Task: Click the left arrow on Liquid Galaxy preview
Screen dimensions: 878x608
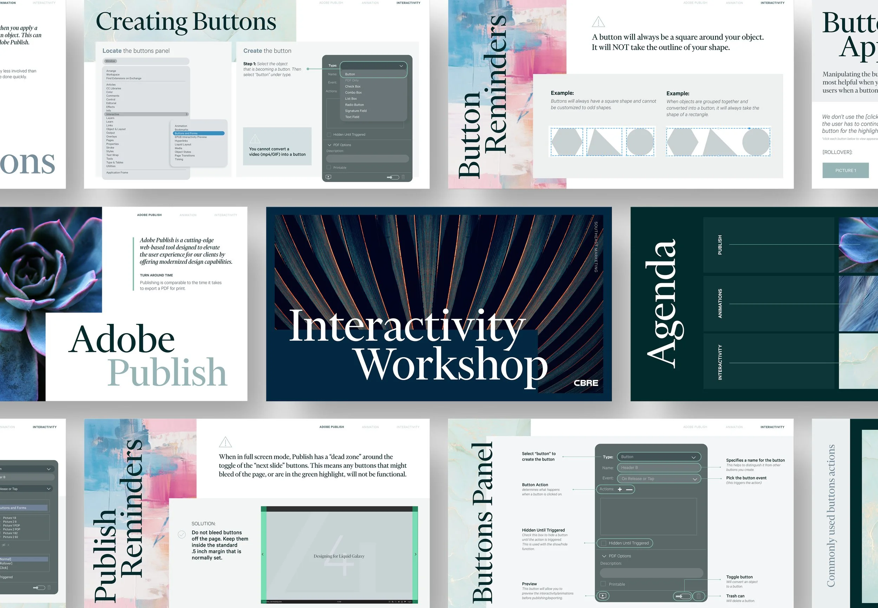Action: point(262,554)
